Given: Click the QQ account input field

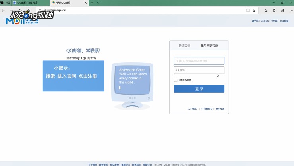Looking at the screenshot, I should click(x=199, y=61).
